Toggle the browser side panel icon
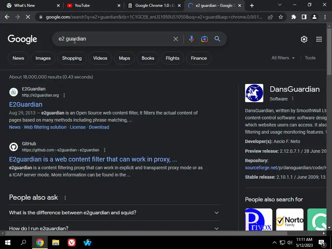 (x=304, y=17)
